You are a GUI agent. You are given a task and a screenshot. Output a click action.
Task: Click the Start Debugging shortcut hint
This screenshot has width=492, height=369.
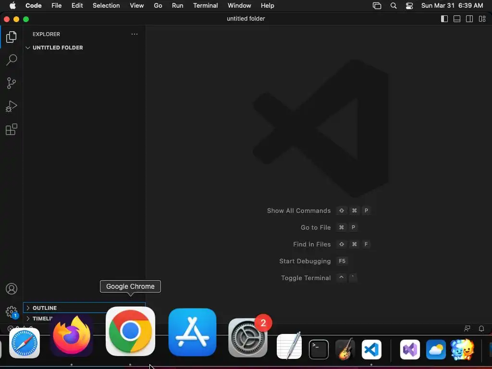[313, 261]
